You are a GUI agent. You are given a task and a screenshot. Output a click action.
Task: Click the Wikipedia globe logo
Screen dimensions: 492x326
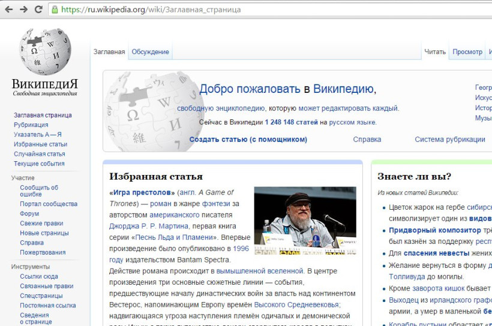tap(45, 52)
